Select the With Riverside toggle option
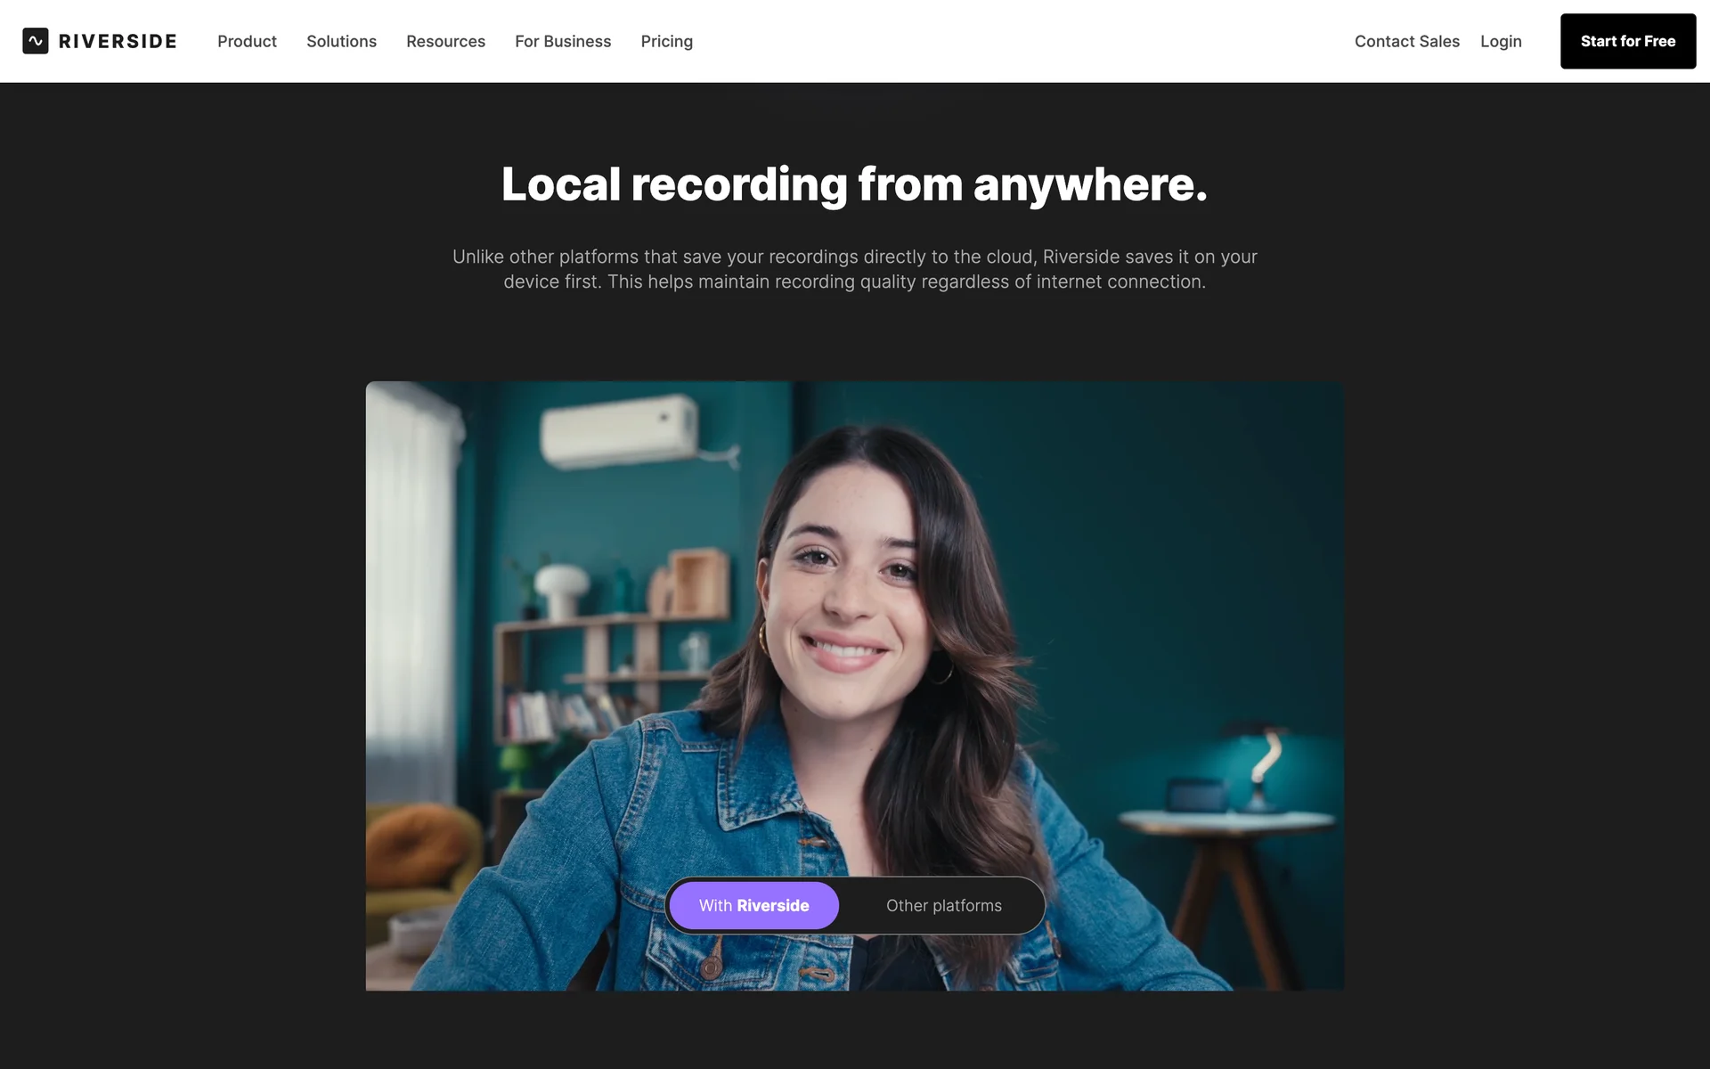The width and height of the screenshot is (1710, 1069). pyautogui.click(x=753, y=905)
